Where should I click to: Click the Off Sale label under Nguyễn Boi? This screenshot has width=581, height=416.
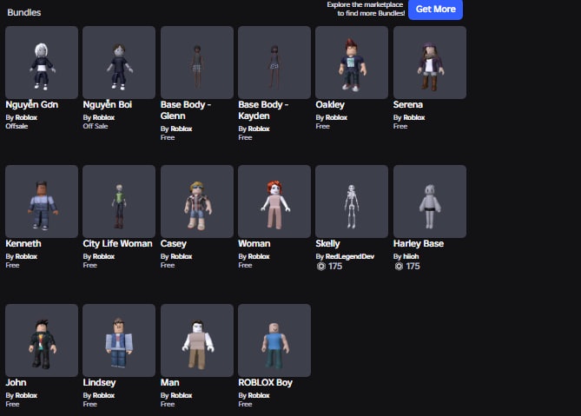click(x=96, y=126)
